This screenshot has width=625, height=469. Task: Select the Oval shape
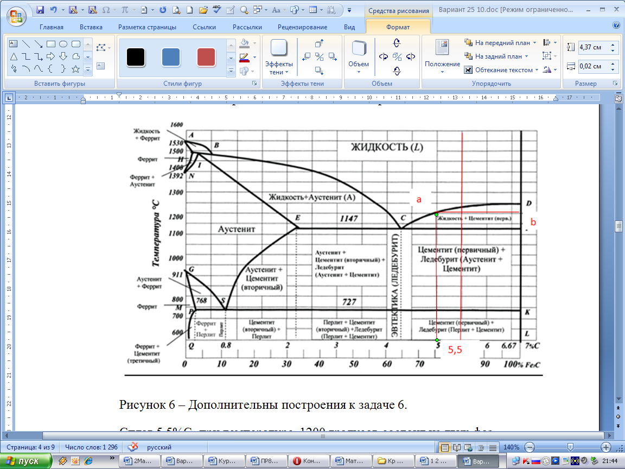click(63, 44)
